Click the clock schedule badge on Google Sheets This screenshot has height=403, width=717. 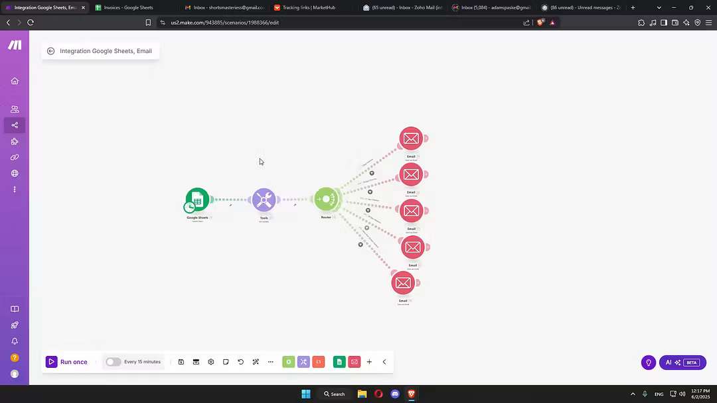[190, 207]
